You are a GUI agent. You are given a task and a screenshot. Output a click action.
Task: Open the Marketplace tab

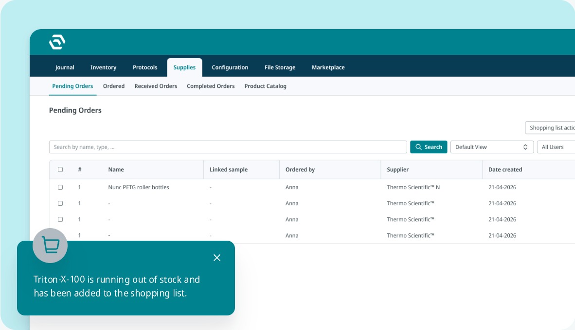coord(328,67)
